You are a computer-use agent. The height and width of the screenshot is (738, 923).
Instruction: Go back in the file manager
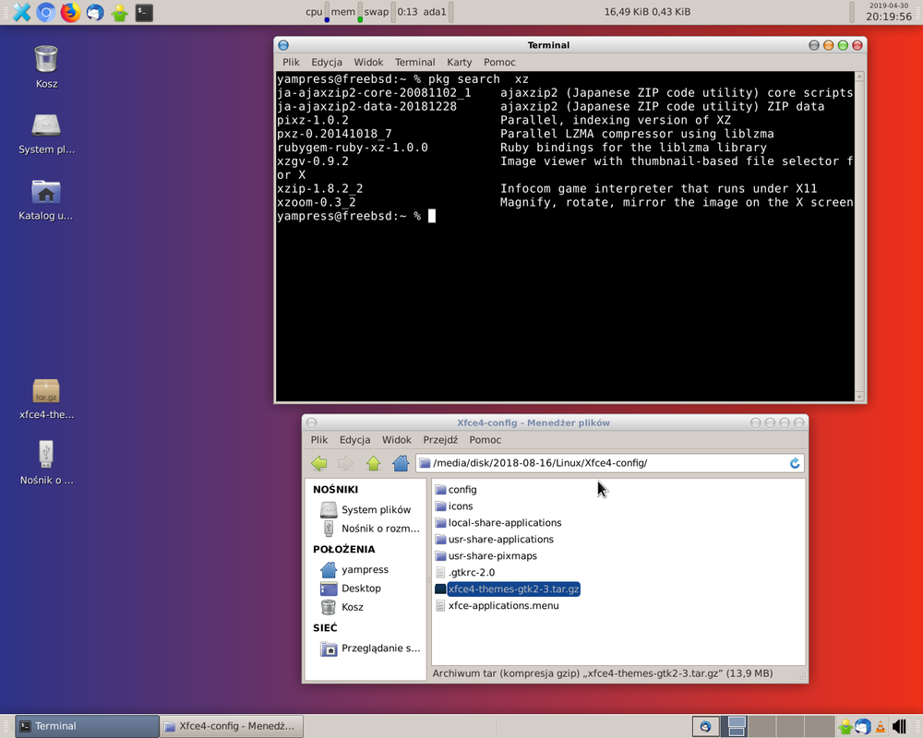[x=319, y=463]
